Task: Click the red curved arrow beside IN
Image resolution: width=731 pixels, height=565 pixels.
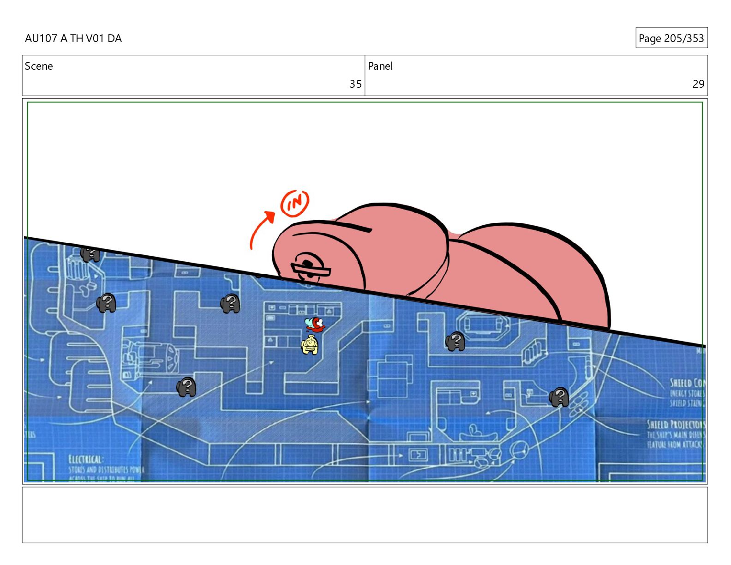Action: (262, 229)
